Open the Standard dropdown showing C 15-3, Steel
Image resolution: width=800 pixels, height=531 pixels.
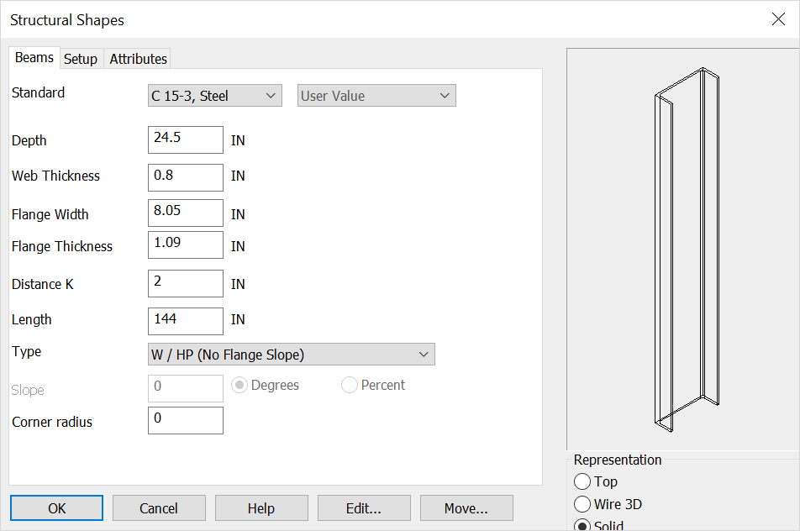[x=214, y=95]
